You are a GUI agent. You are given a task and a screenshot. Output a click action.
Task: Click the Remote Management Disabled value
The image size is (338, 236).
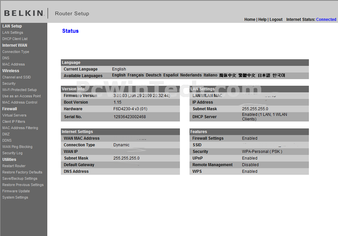pos(250,165)
